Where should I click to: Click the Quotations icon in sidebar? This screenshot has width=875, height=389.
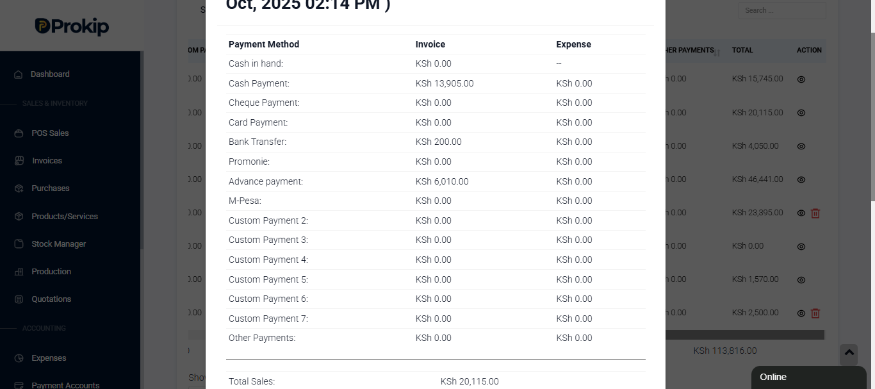19,299
